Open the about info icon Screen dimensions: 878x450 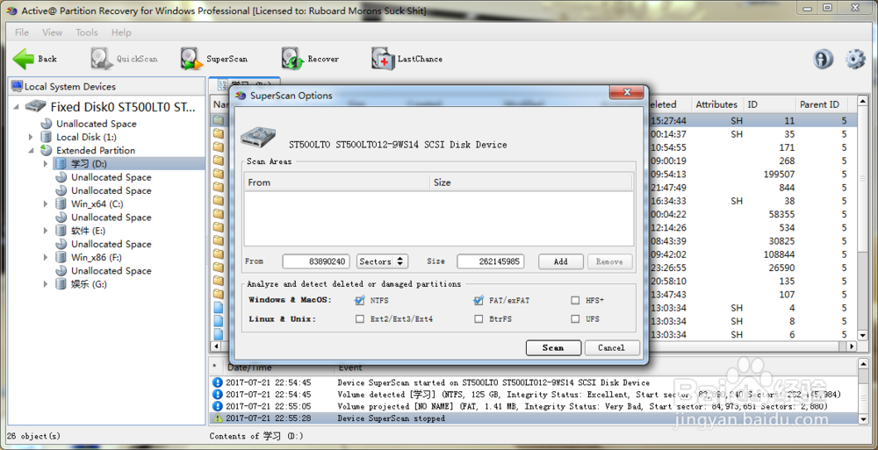click(x=824, y=59)
